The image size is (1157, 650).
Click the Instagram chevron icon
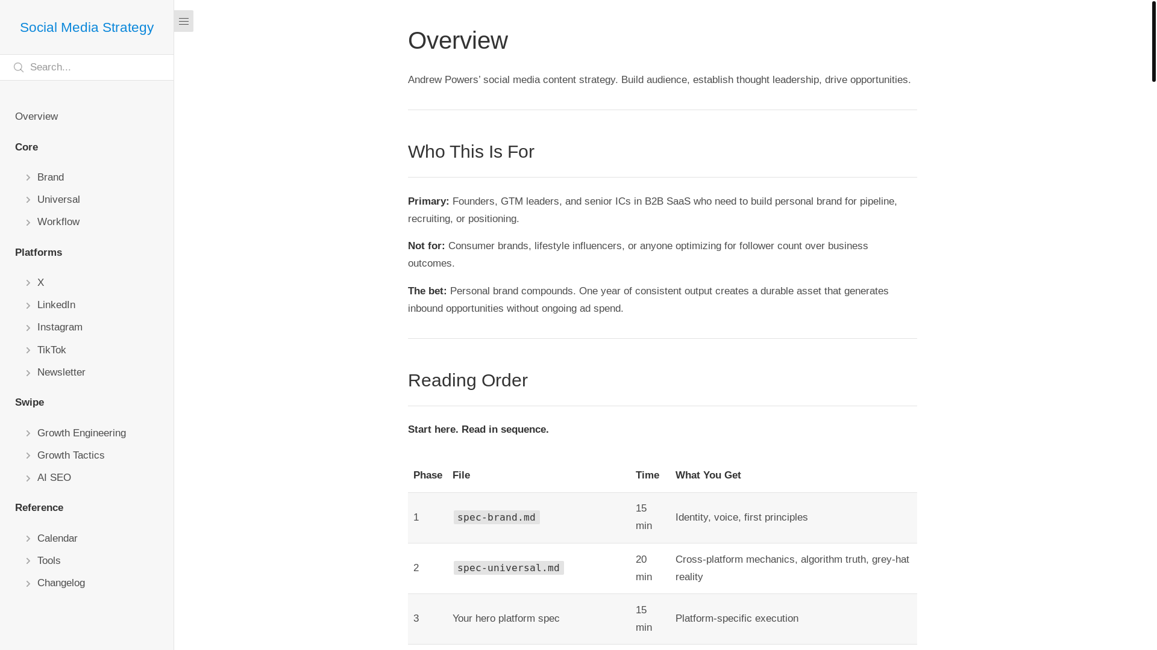[x=28, y=327]
